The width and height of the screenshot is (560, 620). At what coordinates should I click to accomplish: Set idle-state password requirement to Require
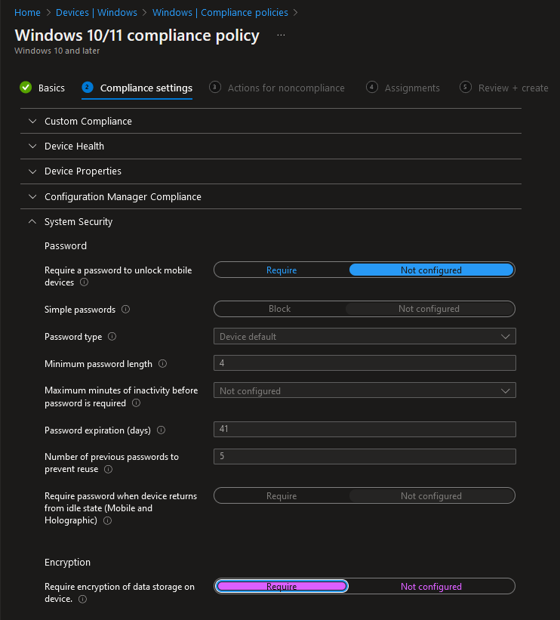coord(282,496)
